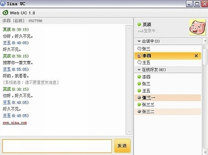
Task: Click the green online status dot beside 莫滨
Action: tap(139, 24)
